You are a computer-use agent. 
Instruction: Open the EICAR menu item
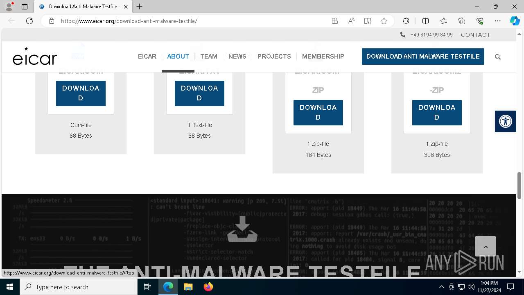click(x=147, y=57)
